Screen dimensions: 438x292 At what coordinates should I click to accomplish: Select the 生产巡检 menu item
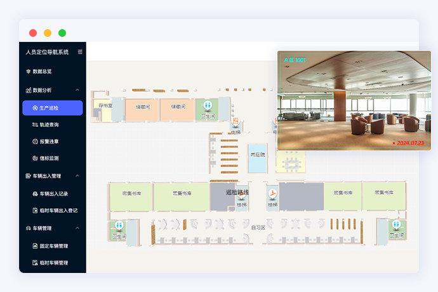click(x=53, y=108)
